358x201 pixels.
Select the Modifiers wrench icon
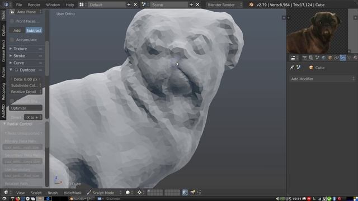[x=343, y=58]
